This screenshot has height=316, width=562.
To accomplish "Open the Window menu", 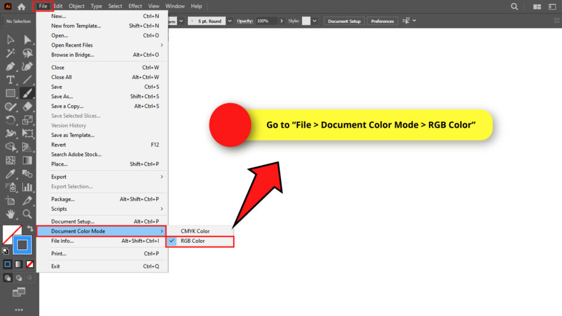I will point(175,6).
